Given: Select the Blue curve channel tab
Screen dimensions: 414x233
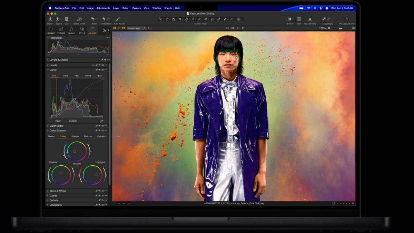Looking at the screenshot, I should point(99,76).
